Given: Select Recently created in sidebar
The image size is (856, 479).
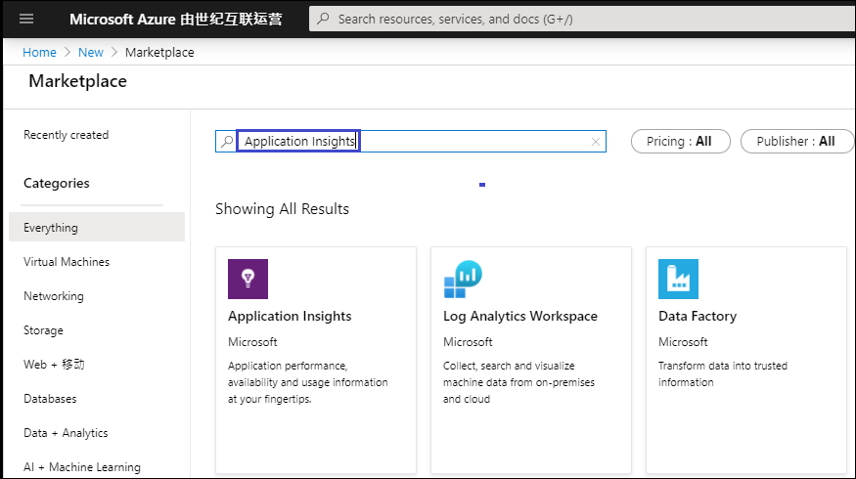Looking at the screenshot, I should [x=66, y=135].
